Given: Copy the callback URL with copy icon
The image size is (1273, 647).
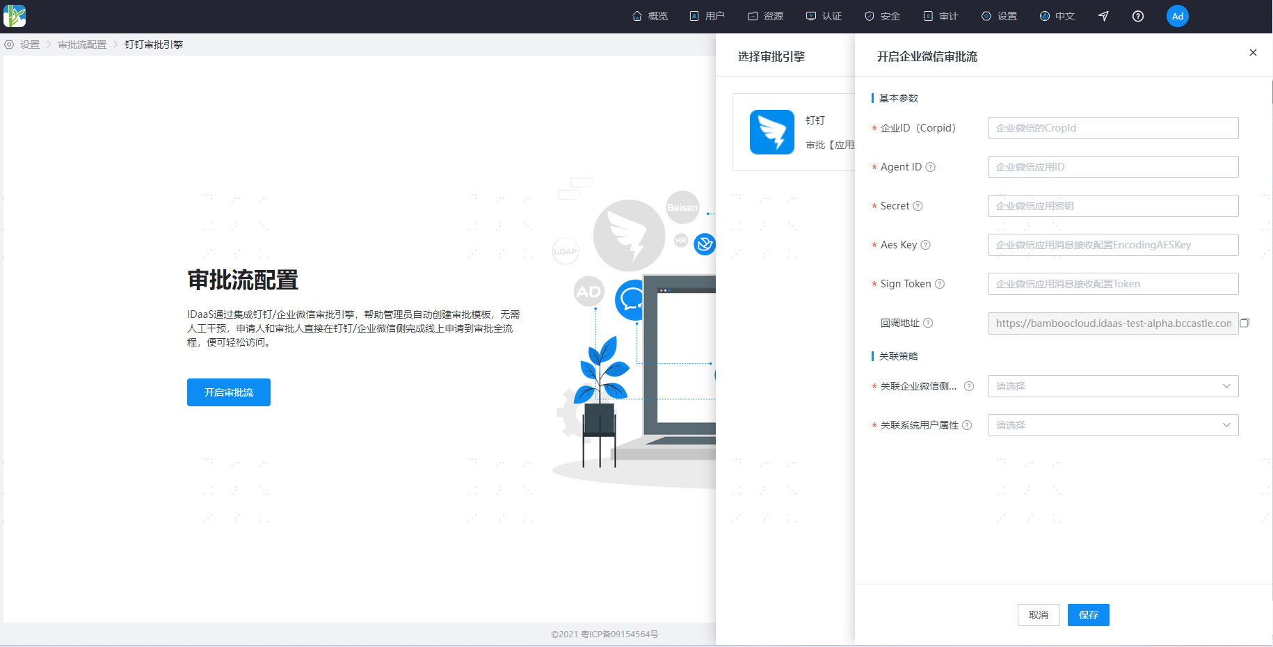Looking at the screenshot, I should pyautogui.click(x=1244, y=323).
